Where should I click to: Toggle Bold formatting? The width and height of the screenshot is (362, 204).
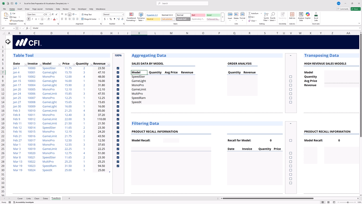coord(29,19)
